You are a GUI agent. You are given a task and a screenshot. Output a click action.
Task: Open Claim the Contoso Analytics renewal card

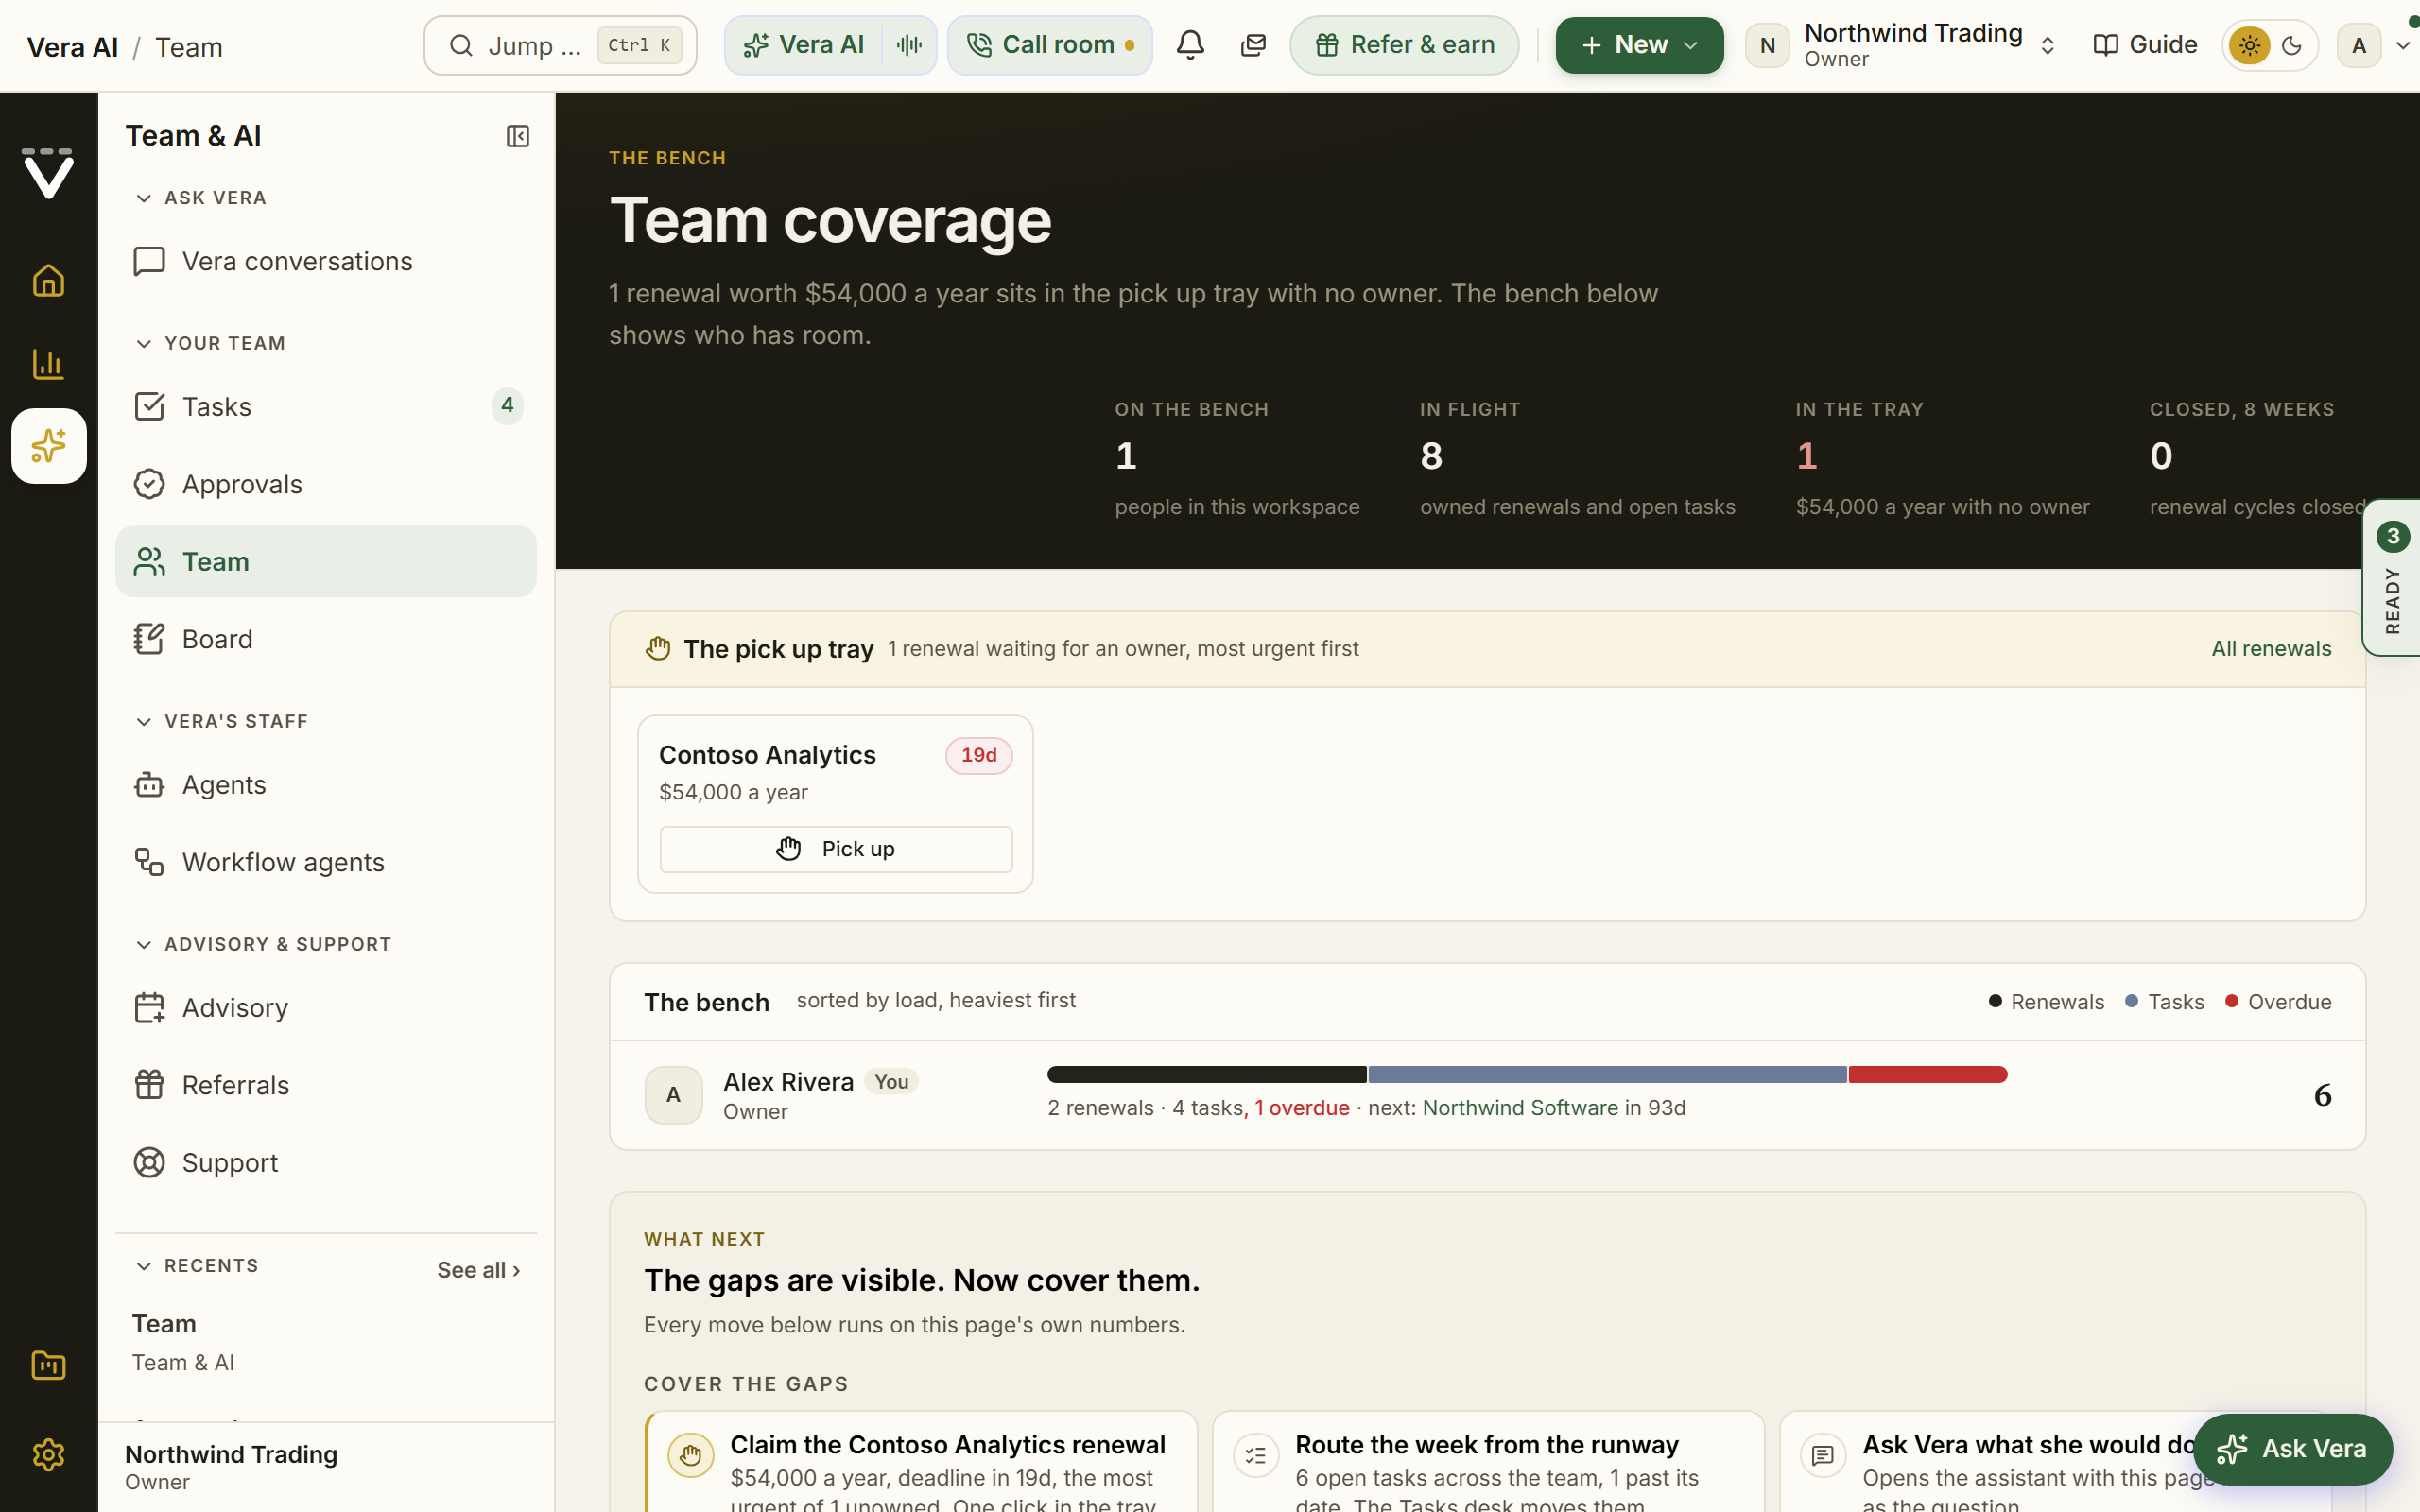coord(921,1462)
